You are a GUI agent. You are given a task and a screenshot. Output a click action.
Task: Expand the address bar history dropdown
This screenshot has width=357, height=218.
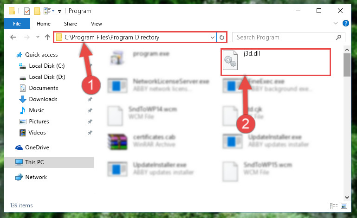point(213,37)
